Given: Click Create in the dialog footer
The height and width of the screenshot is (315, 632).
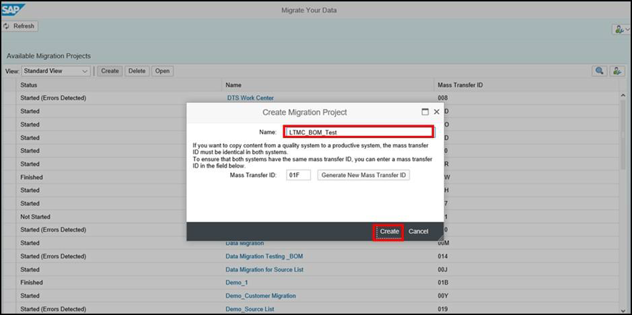Looking at the screenshot, I should (x=389, y=232).
